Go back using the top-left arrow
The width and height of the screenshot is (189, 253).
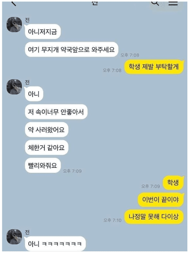coord(14,3)
